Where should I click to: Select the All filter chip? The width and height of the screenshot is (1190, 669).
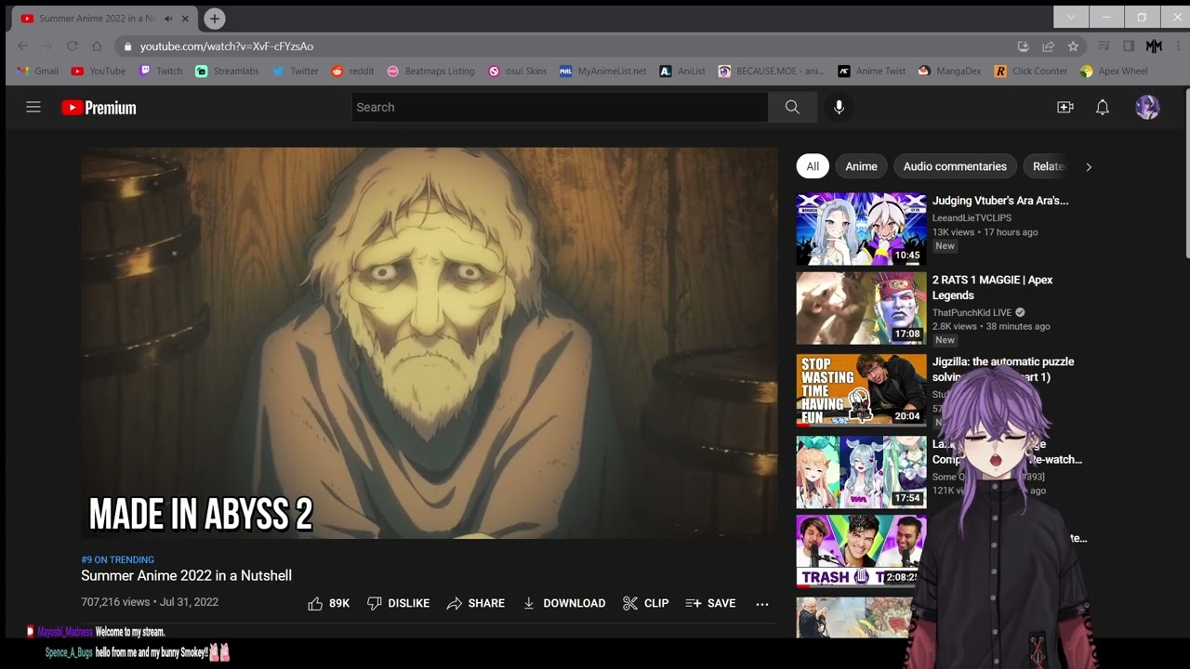pos(813,166)
